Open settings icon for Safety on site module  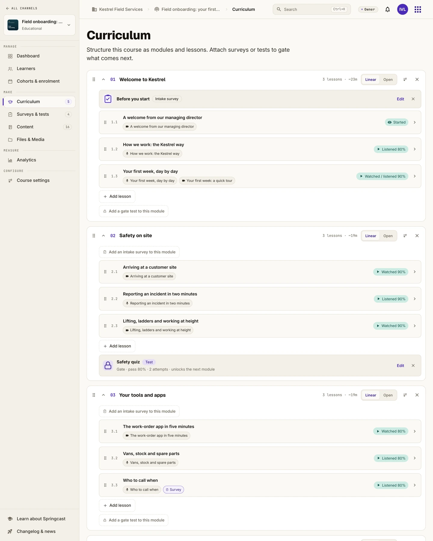(x=405, y=236)
